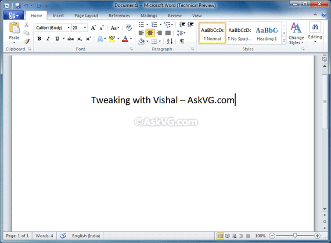Open the Page Layout tab
This screenshot has width=331, height=243.
pos(86,16)
